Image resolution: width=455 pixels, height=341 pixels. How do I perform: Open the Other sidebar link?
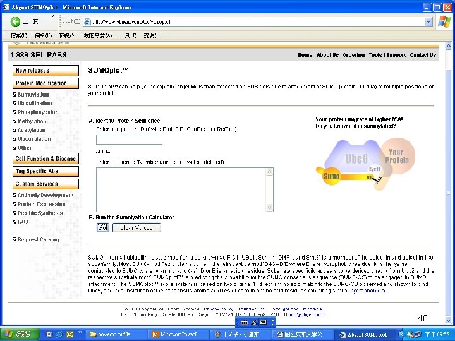pos(25,148)
